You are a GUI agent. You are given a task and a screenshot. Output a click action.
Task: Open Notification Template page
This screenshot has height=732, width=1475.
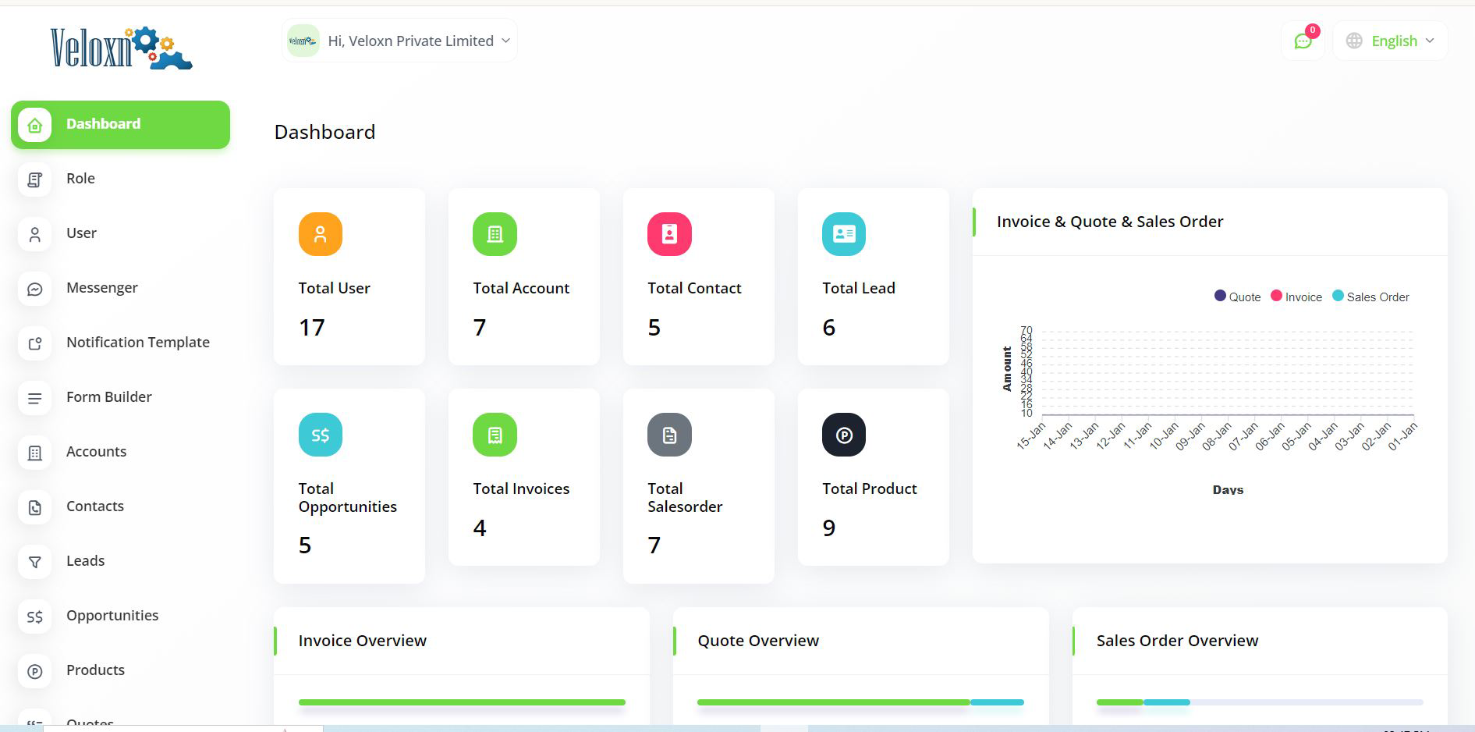point(137,343)
